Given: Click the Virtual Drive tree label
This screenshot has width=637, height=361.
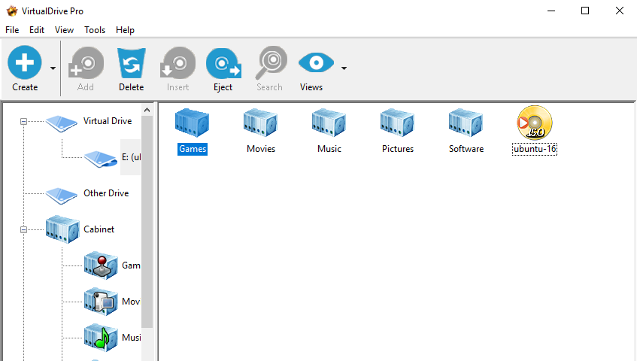Looking at the screenshot, I should tap(108, 121).
